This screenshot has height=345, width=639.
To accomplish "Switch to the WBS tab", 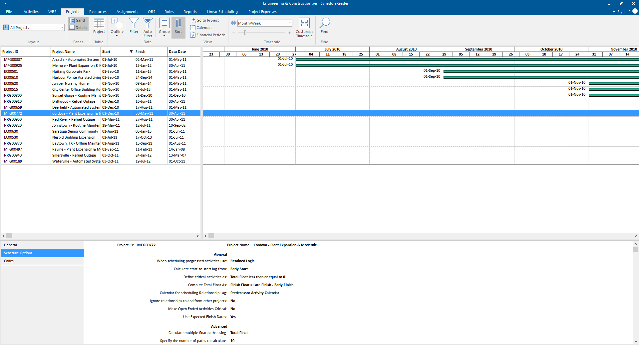I will (x=52, y=12).
